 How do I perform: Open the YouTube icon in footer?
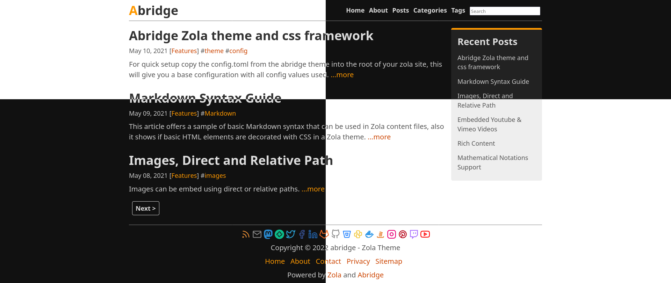point(425,234)
